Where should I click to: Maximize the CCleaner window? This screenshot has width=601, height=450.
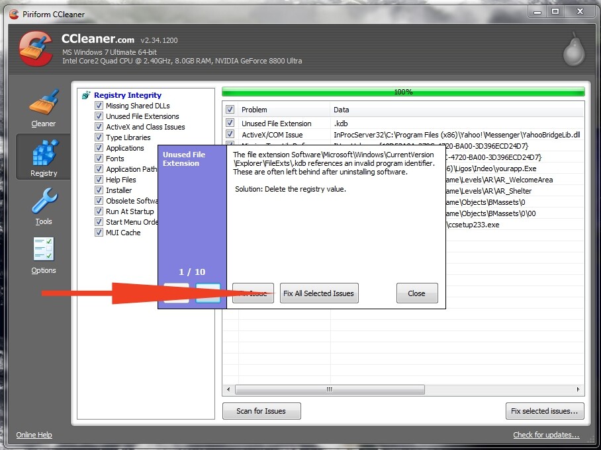tap(555, 11)
